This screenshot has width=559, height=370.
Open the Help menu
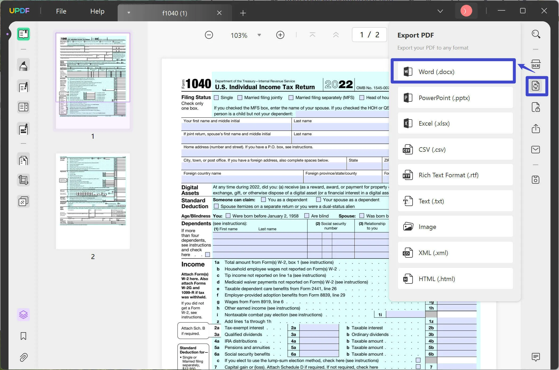point(97,11)
